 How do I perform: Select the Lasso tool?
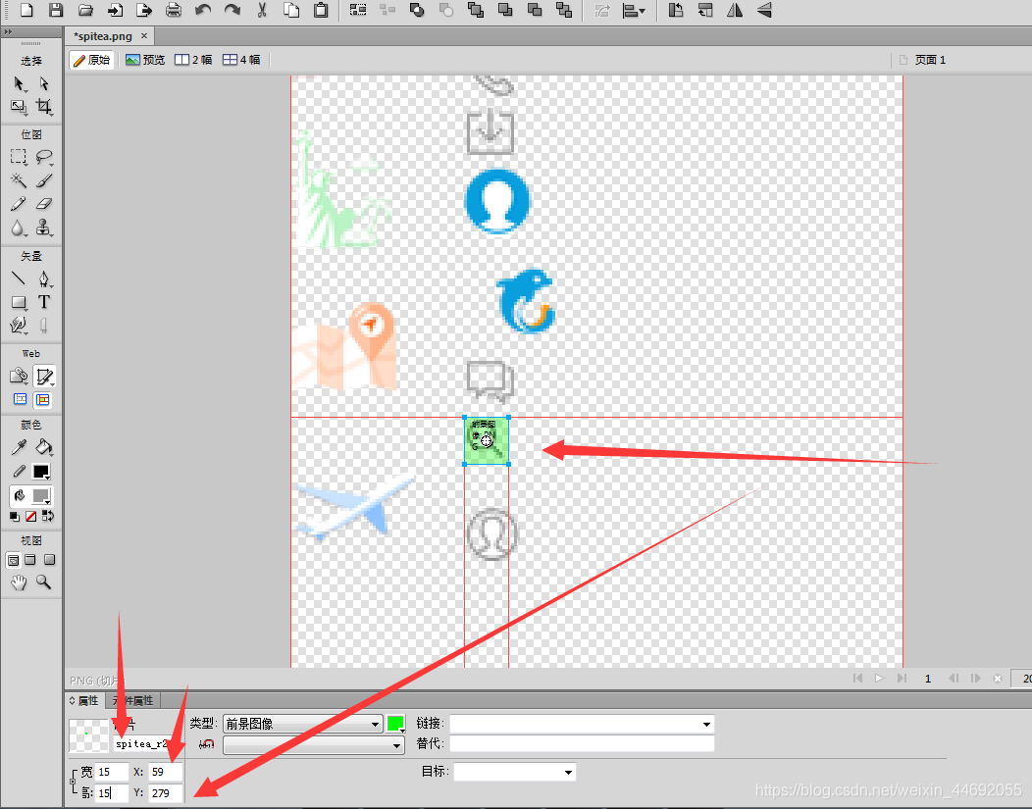[x=44, y=157]
